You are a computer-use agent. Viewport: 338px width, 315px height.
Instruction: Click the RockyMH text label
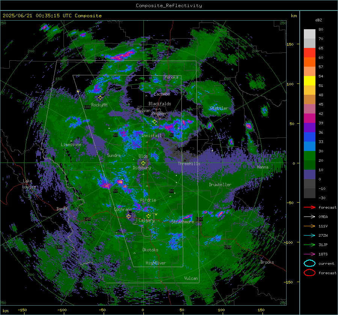click(99, 105)
